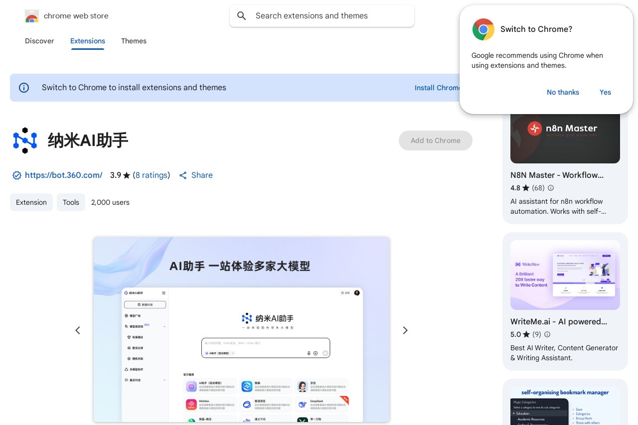Screen dimensions: 638x425
Task: Open the Discover tab
Action: click(39, 41)
